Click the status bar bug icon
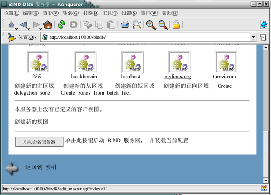This screenshot has width=271, height=195. [264, 188]
